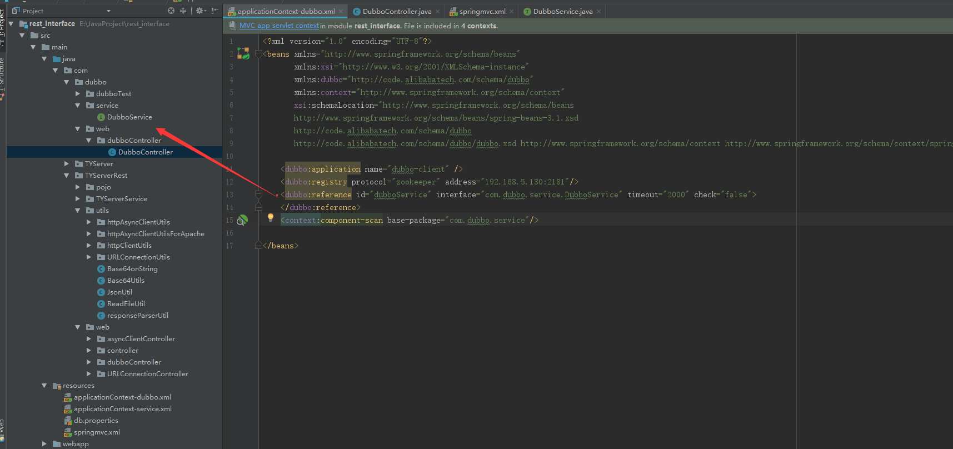
Task: Collapse the com package
Action: click(55, 71)
